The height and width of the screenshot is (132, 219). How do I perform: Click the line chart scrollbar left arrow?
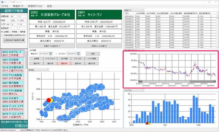click(139, 81)
